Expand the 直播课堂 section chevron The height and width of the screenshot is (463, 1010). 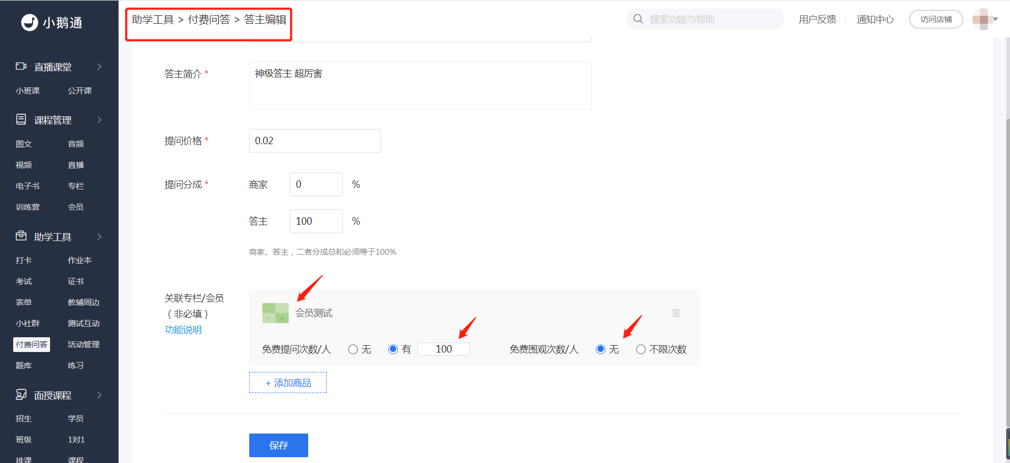pos(99,67)
